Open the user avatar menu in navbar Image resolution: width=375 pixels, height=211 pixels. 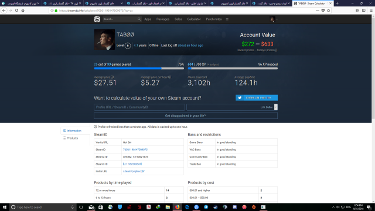click(x=274, y=19)
